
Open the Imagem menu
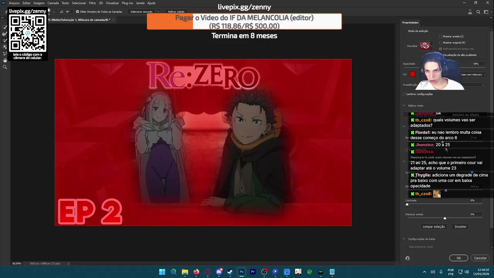[x=39, y=3]
